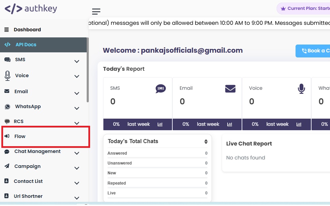
Task: Select the SMS icon in today's report card
Action: [x=161, y=89]
